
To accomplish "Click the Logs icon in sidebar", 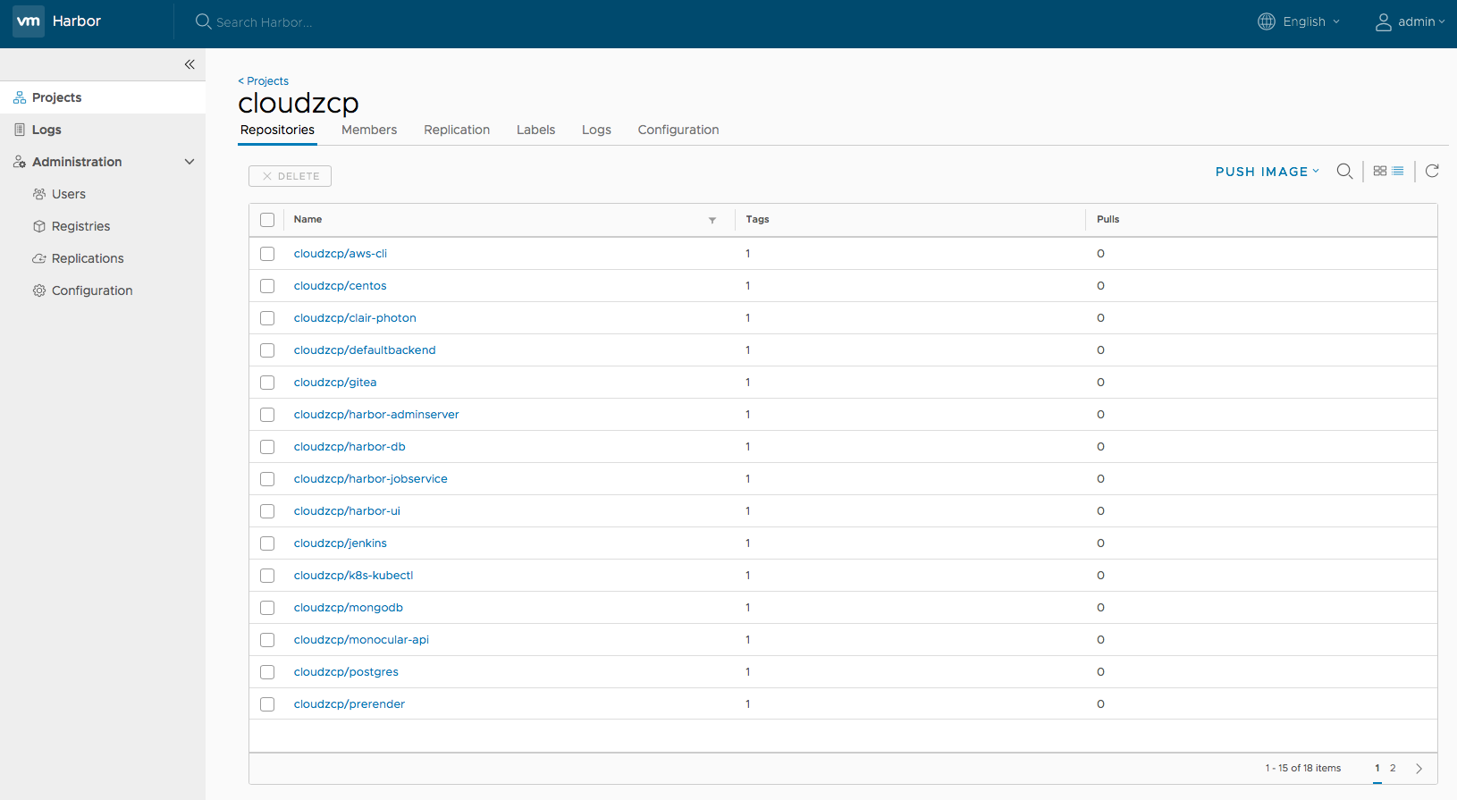I will click(20, 130).
